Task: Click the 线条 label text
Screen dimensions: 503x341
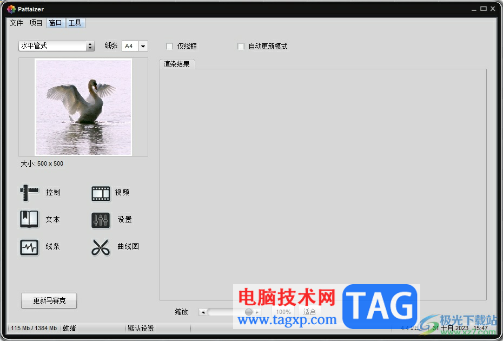Action: [53, 246]
